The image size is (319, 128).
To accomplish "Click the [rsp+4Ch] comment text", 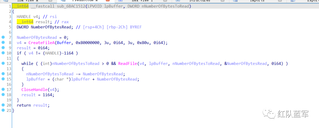I will coord(94,27).
